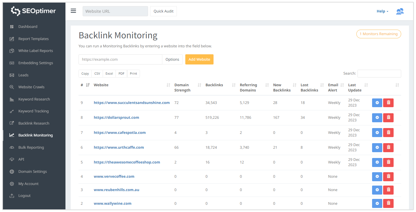Screen dimensions: 416x212
Task: Export the table using the CSV button
Action: point(97,74)
